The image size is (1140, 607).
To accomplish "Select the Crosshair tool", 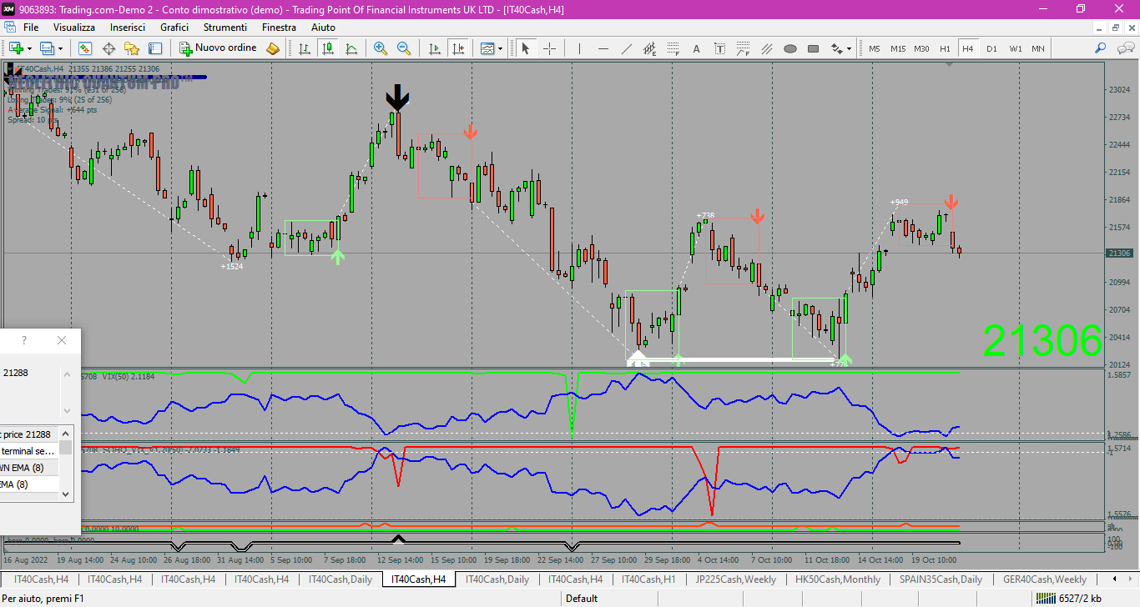I will [x=549, y=48].
